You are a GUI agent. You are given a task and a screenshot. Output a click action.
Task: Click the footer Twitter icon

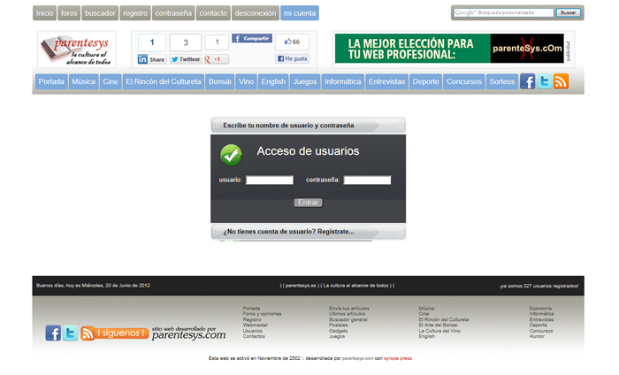(70, 333)
